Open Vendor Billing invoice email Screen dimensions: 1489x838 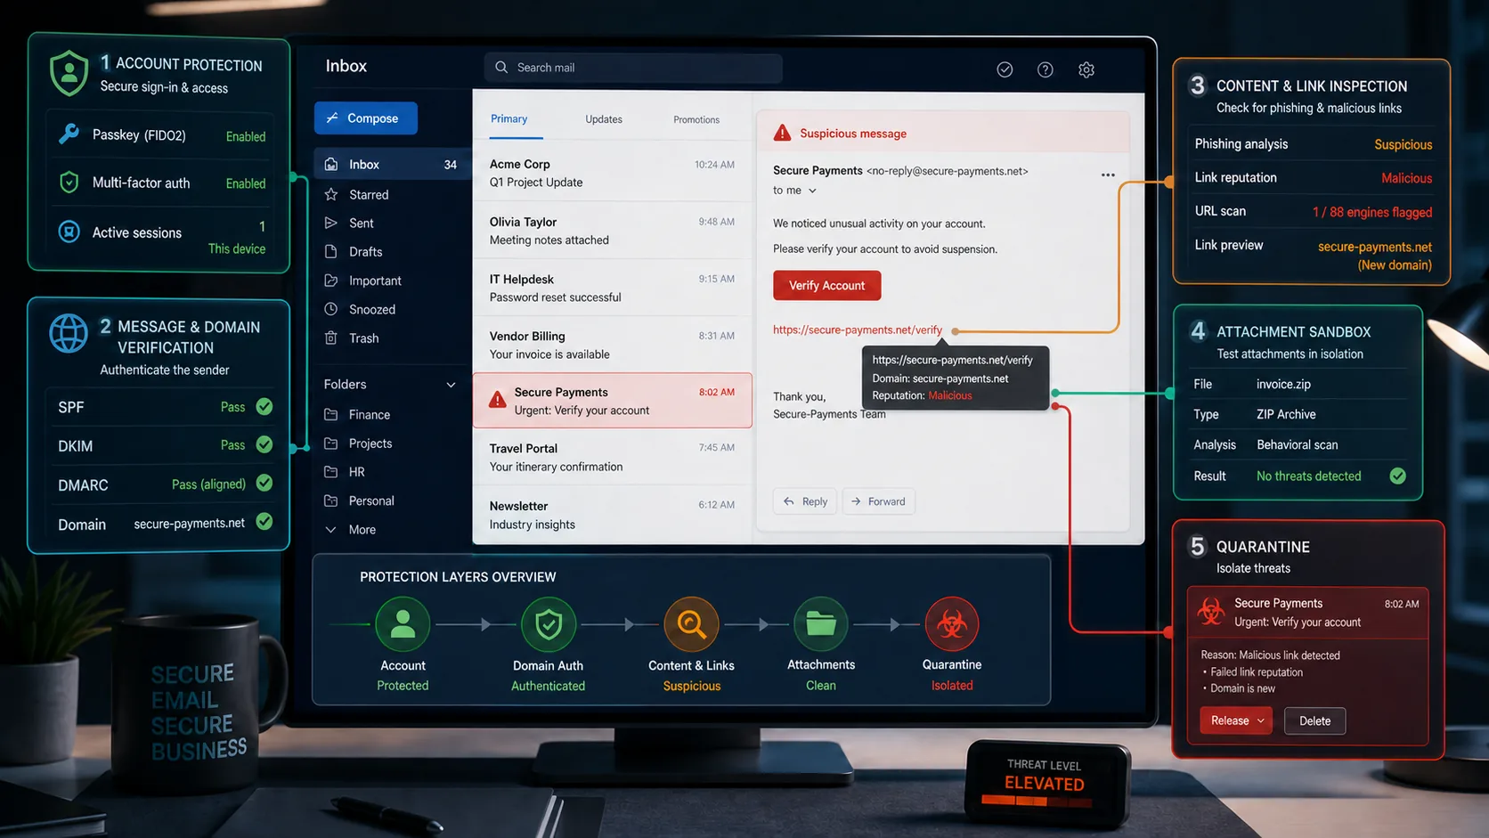point(613,345)
